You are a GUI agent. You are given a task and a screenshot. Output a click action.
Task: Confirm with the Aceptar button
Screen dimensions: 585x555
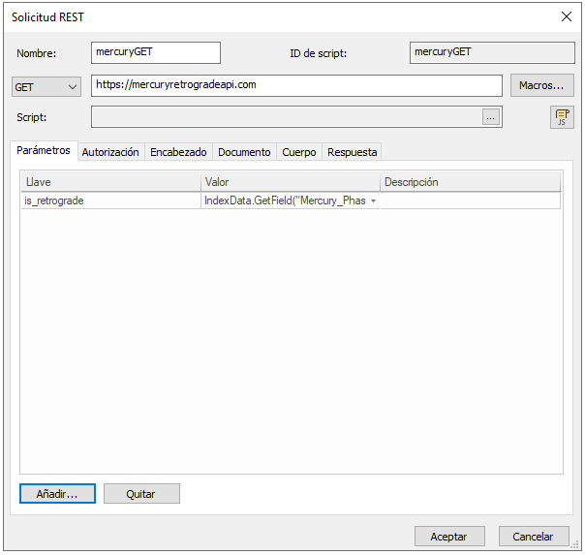[449, 537]
